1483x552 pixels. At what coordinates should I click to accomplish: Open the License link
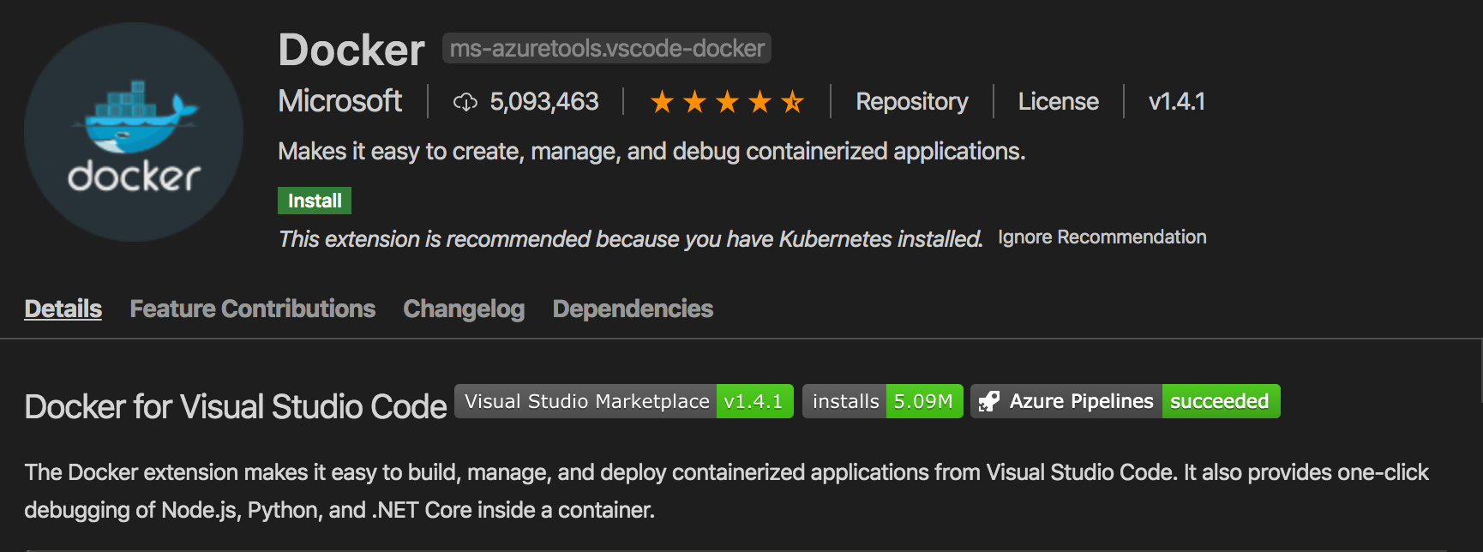coord(1058,101)
